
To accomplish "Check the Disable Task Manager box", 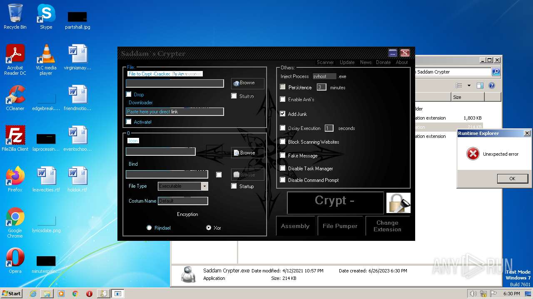I will coord(283,168).
